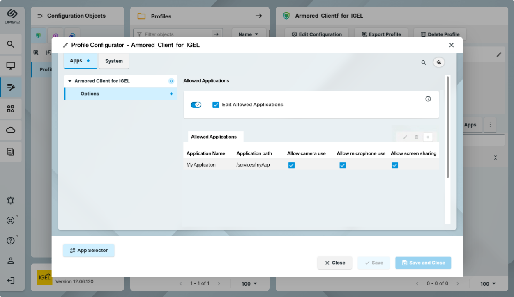
Task: Open the Name sort dropdown in Profiles
Action: (x=248, y=34)
